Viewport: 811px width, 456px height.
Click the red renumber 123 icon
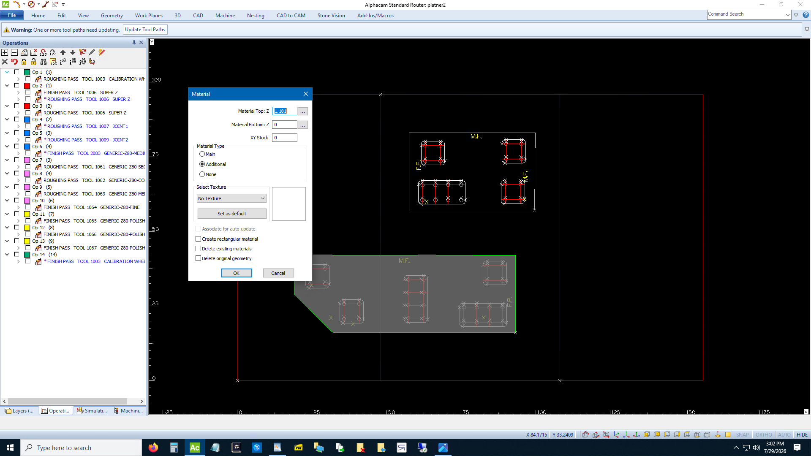pos(44,52)
